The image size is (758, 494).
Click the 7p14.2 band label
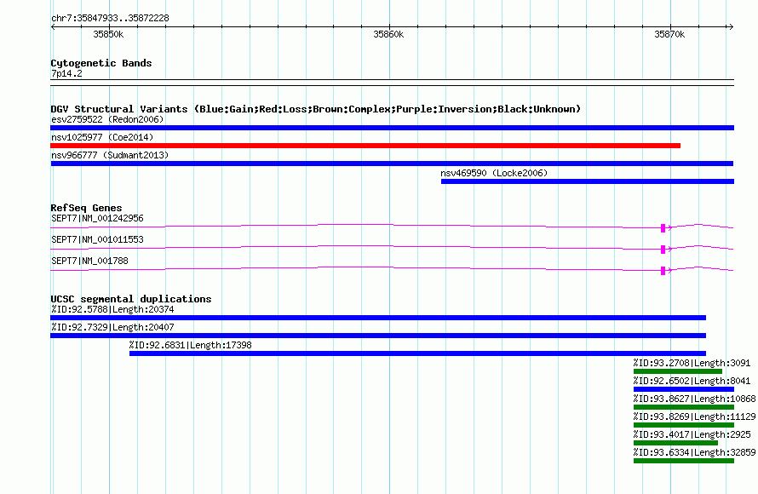tap(66, 73)
